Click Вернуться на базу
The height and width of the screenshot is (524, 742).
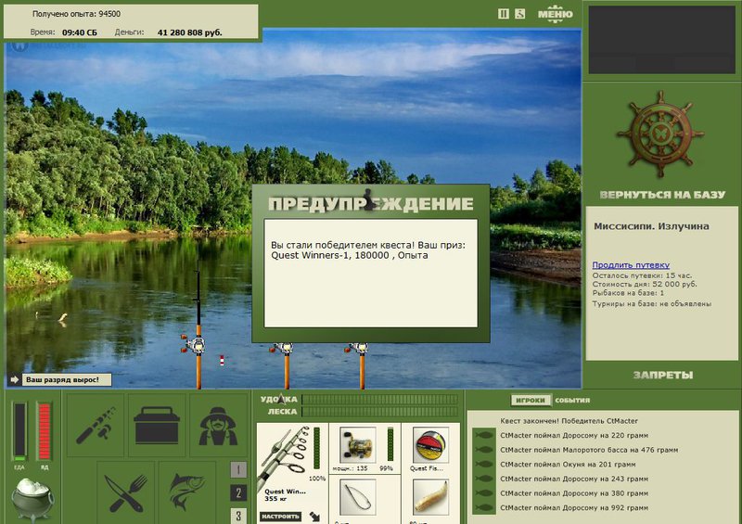tap(662, 195)
